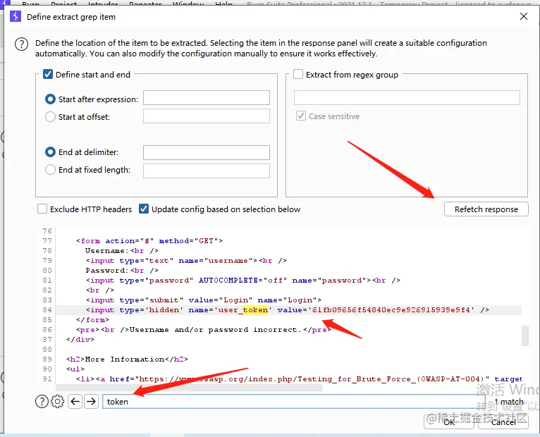Click the regex group expression field
Screen dimensions: 540x437
tap(407, 98)
